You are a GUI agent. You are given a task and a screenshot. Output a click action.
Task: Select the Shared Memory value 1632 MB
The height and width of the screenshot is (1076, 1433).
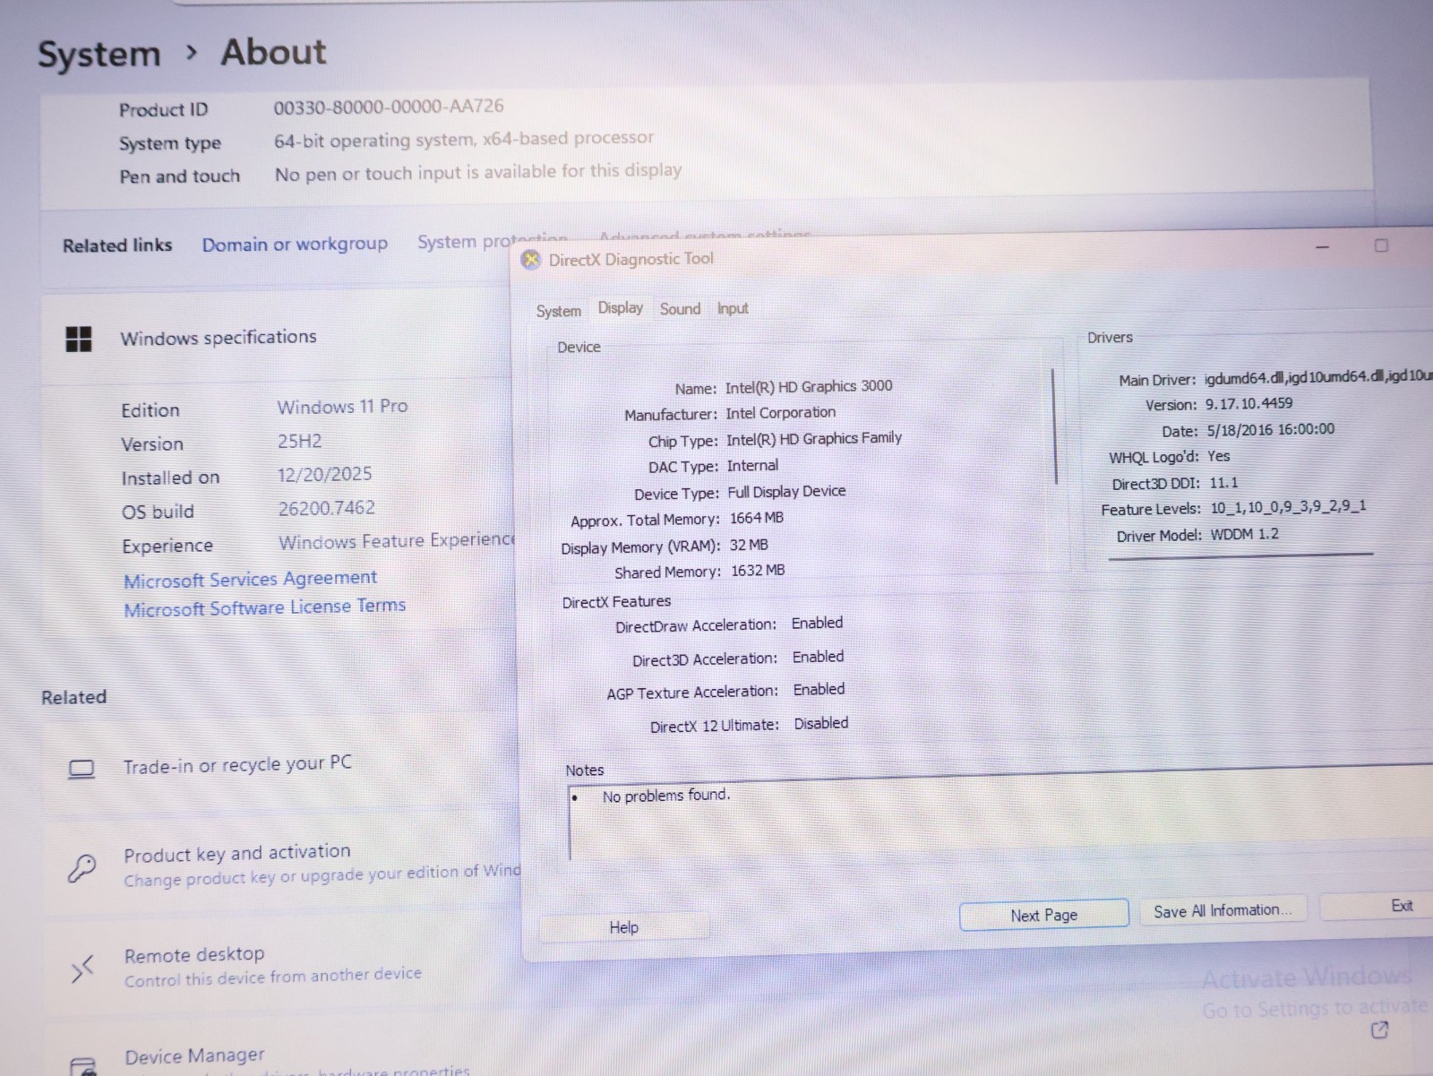[758, 570]
